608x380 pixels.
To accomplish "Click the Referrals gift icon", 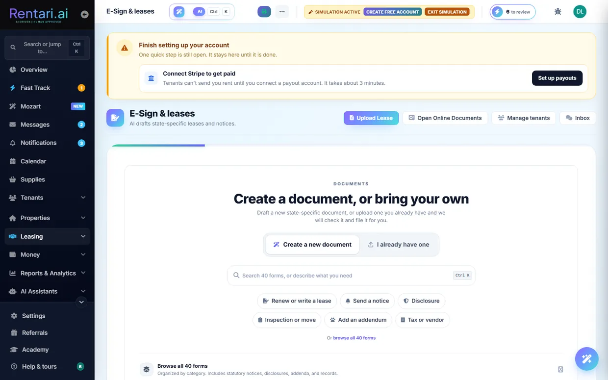I will [14, 332].
